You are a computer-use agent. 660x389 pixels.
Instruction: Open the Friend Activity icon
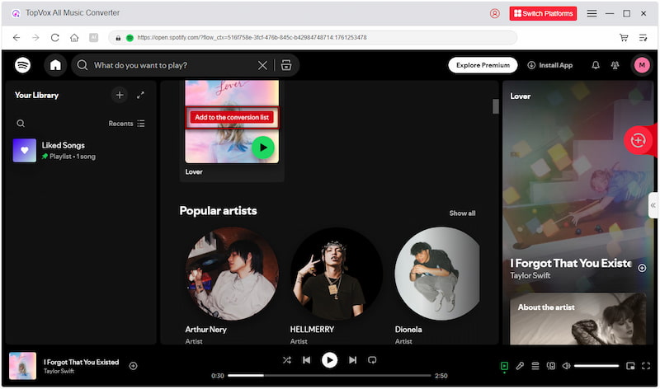(x=615, y=65)
